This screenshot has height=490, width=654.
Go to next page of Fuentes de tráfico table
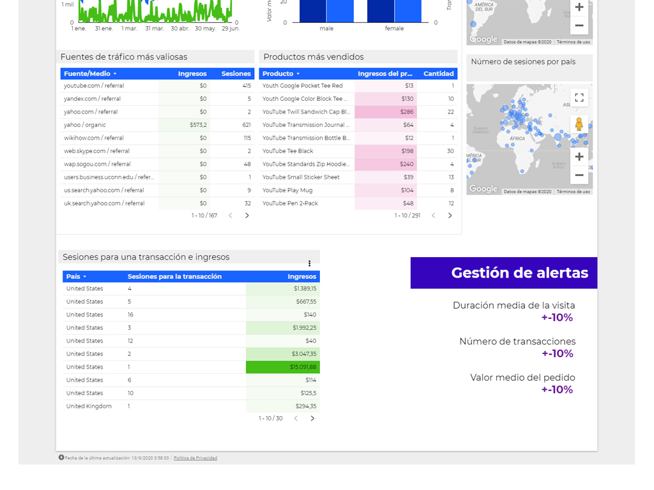pos(247,216)
